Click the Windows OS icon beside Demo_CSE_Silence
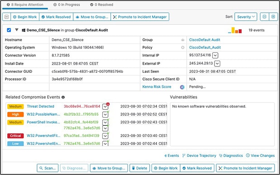This screenshot has width=280, height=175. click(24, 30)
